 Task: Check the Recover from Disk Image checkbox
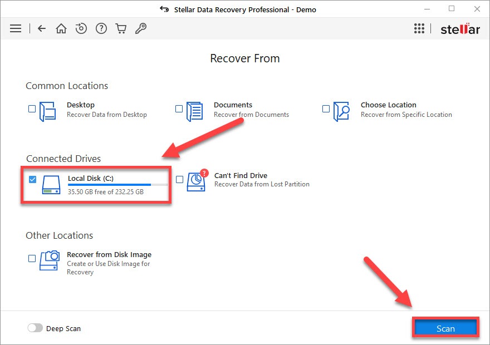(32, 259)
